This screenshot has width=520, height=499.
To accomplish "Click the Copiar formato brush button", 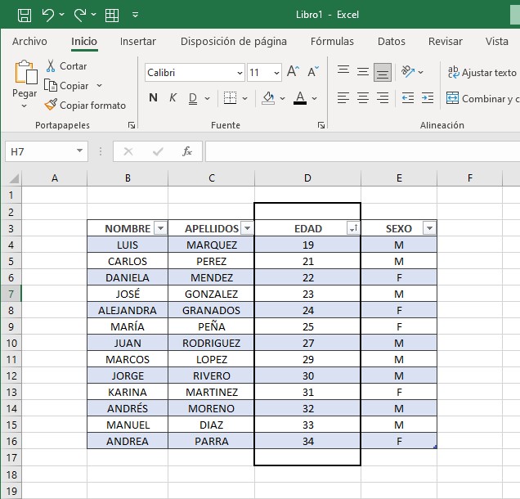I will (85, 106).
